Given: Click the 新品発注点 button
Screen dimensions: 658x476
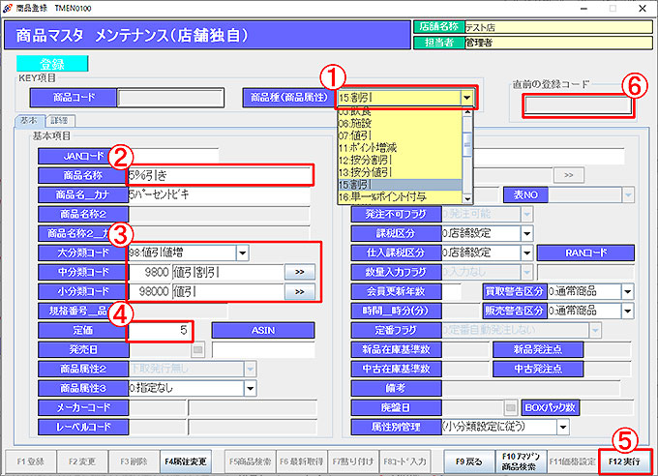Looking at the screenshot, I should point(538,349).
